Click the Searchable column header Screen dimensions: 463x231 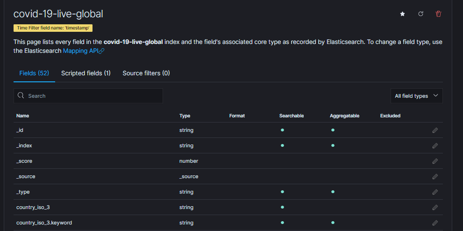coord(292,115)
